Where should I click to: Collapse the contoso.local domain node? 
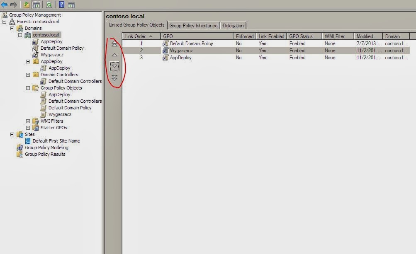[x=20, y=35]
